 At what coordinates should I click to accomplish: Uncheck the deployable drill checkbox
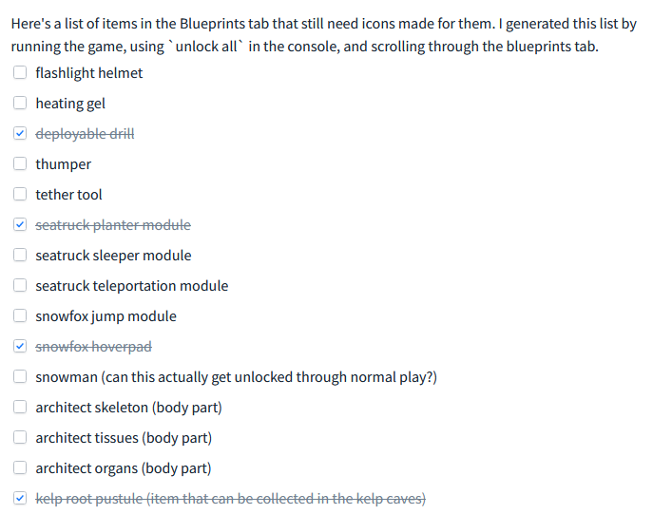click(20, 133)
